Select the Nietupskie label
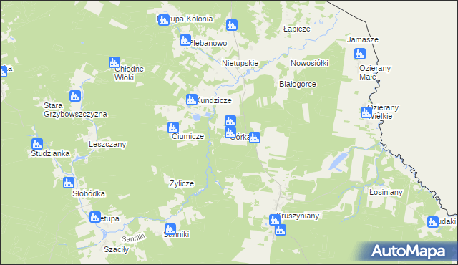 click(240, 64)
